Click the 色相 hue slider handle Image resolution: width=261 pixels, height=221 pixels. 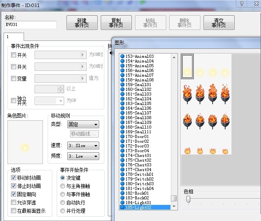pos(188,199)
